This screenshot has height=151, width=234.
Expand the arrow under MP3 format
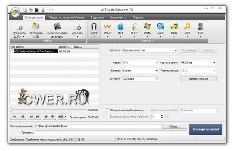(94, 36)
